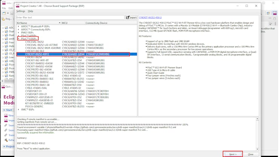Select the emW project folder icon in Eclipse
279x157 pixels.
(6, 39)
